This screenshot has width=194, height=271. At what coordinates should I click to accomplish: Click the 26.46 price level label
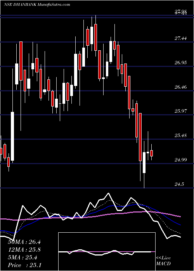pos(180,87)
